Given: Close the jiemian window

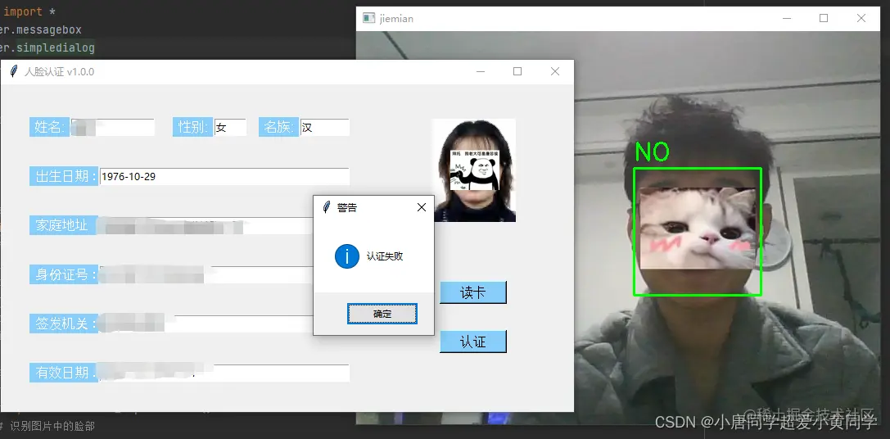Looking at the screenshot, I should tap(861, 18).
